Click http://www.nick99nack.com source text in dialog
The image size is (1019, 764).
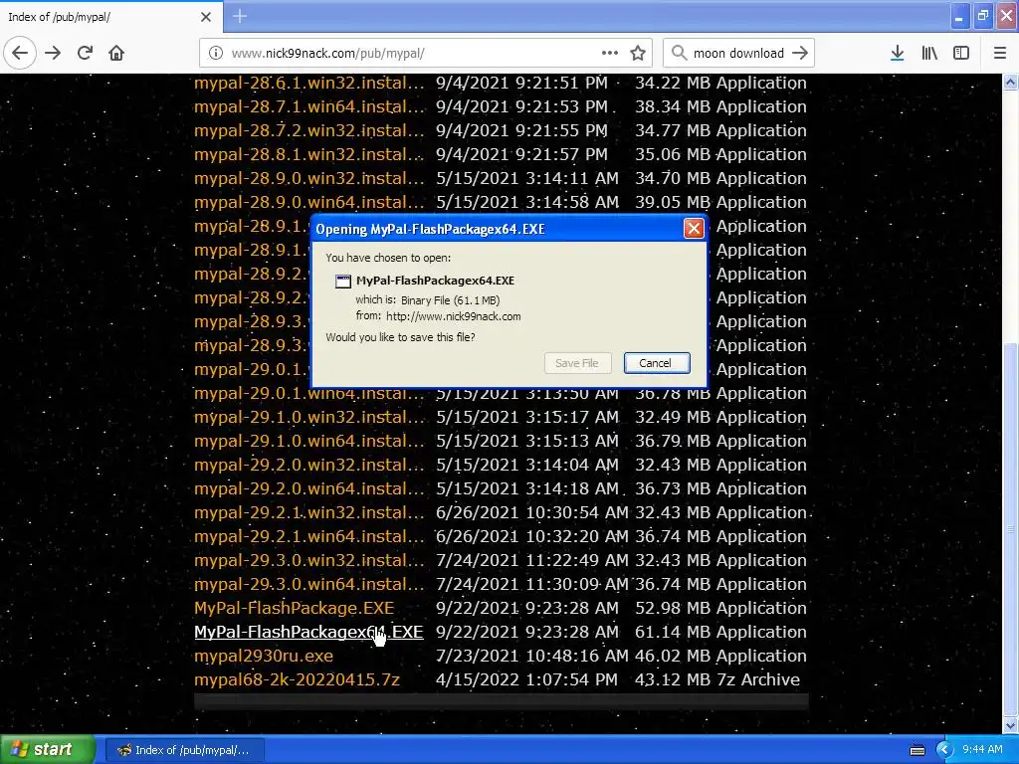pyautogui.click(x=453, y=317)
